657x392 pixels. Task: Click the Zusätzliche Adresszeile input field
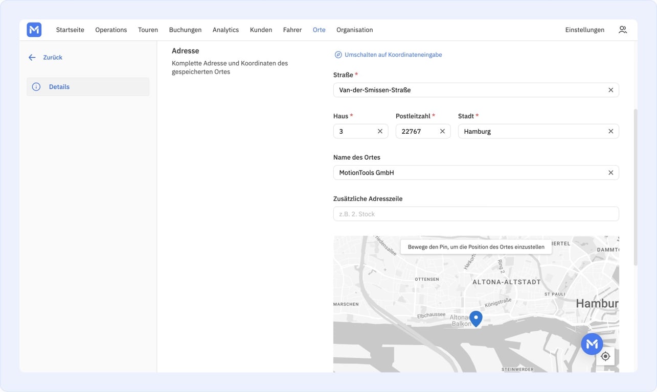[x=476, y=214]
